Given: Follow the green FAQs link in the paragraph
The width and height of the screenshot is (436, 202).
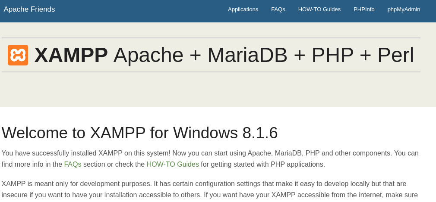Looking at the screenshot, I should click(73, 164).
